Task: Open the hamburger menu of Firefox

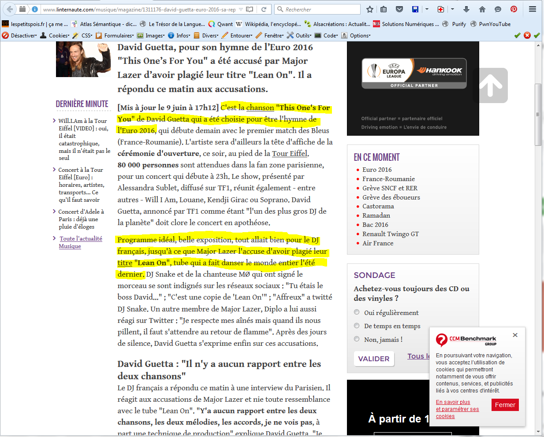Action: point(533,9)
